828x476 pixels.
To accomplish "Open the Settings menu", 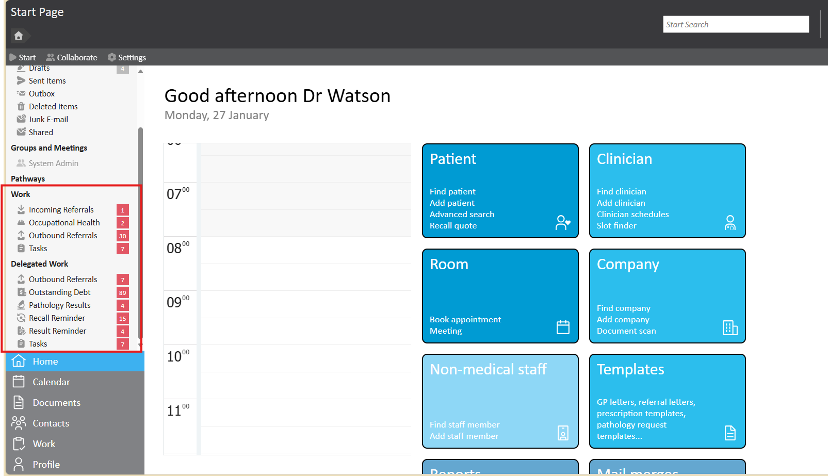I will [127, 58].
